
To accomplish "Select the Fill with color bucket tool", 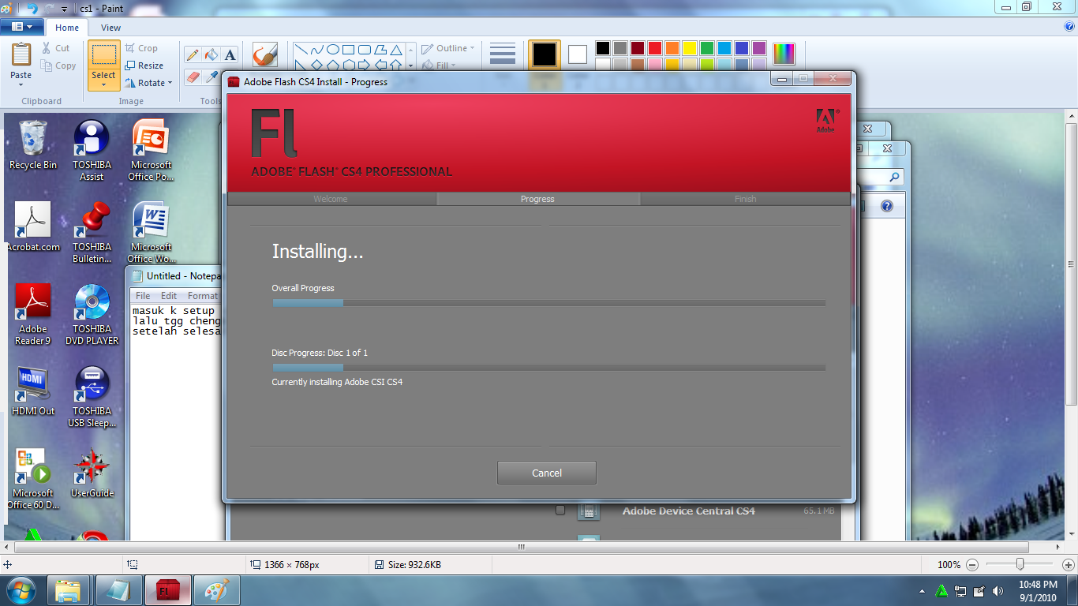I will (210, 54).
